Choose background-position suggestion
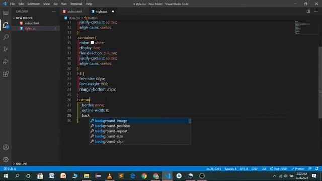This screenshot has height=181, width=322. click(140, 126)
